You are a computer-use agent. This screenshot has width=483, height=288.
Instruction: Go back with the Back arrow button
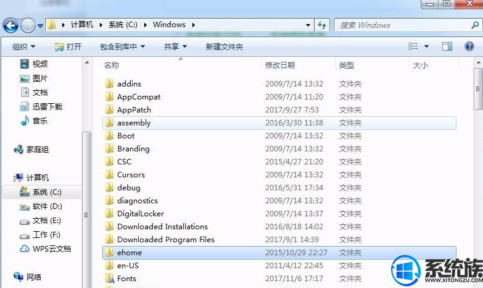pyautogui.click(x=10, y=25)
